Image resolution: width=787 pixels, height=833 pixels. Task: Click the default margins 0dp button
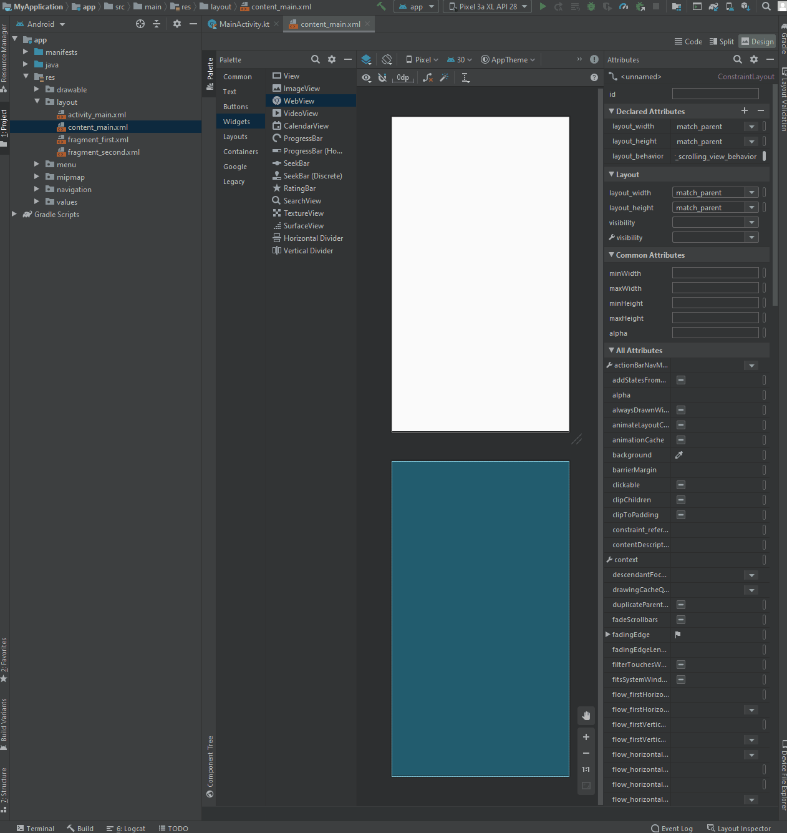[x=403, y=78]
